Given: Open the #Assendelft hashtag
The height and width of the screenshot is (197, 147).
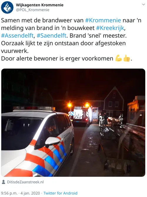Looking at the screenshot, I should (17, 36).
